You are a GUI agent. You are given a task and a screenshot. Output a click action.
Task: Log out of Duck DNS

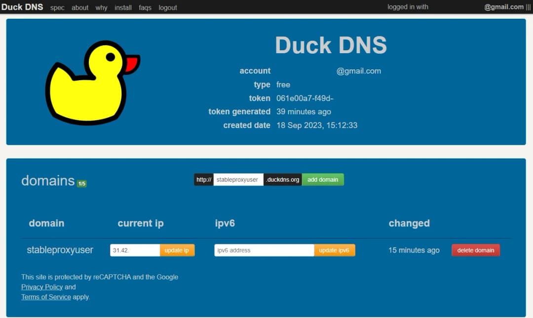pyautogui.click(x=167, y=8)
